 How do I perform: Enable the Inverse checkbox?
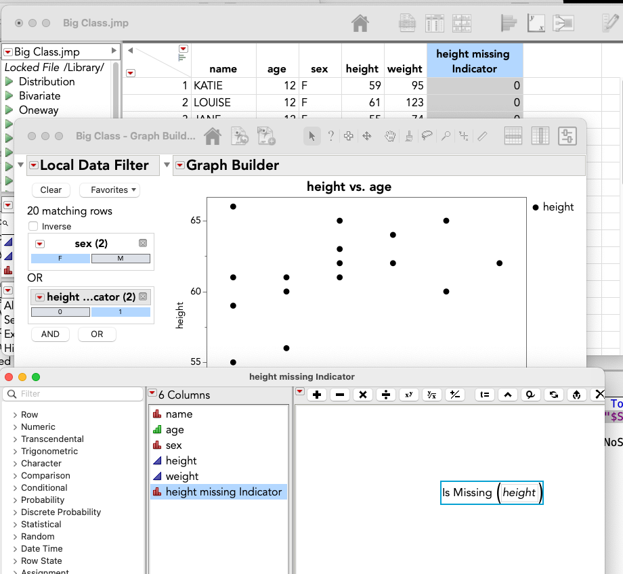tap(33, 227)
